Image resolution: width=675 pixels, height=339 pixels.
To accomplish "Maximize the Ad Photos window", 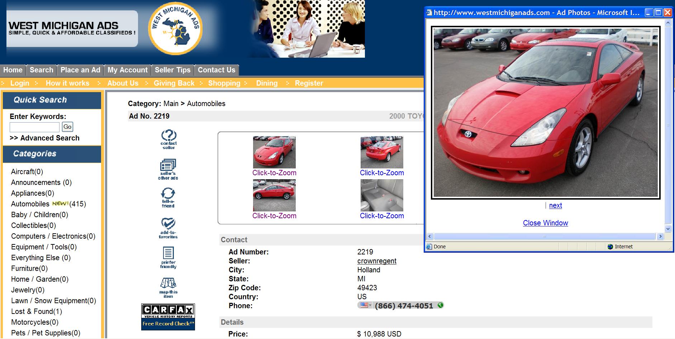I will pyautogui.click(x=659, y=13).
